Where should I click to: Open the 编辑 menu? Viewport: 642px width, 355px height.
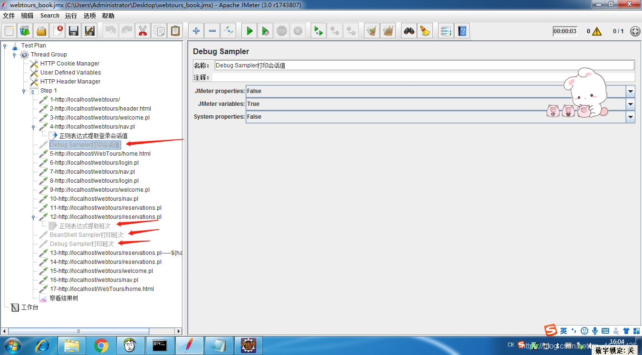(28, 16)
